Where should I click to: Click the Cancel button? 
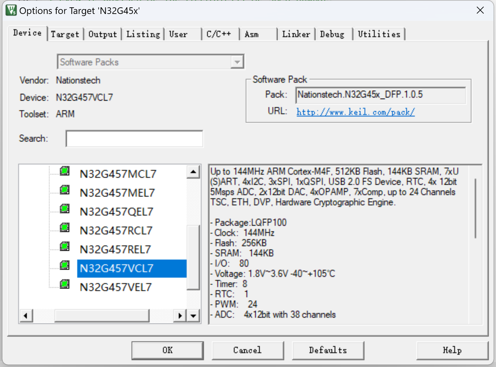pos(247,350)
